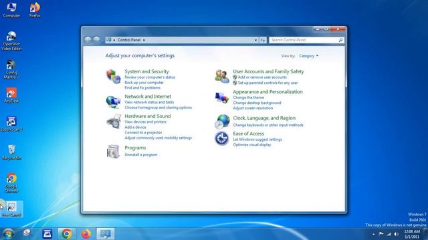The image size is (428, 240).
Task: Click the search magnifier icon
Action: pyautogui.click(x=340, y=40)
